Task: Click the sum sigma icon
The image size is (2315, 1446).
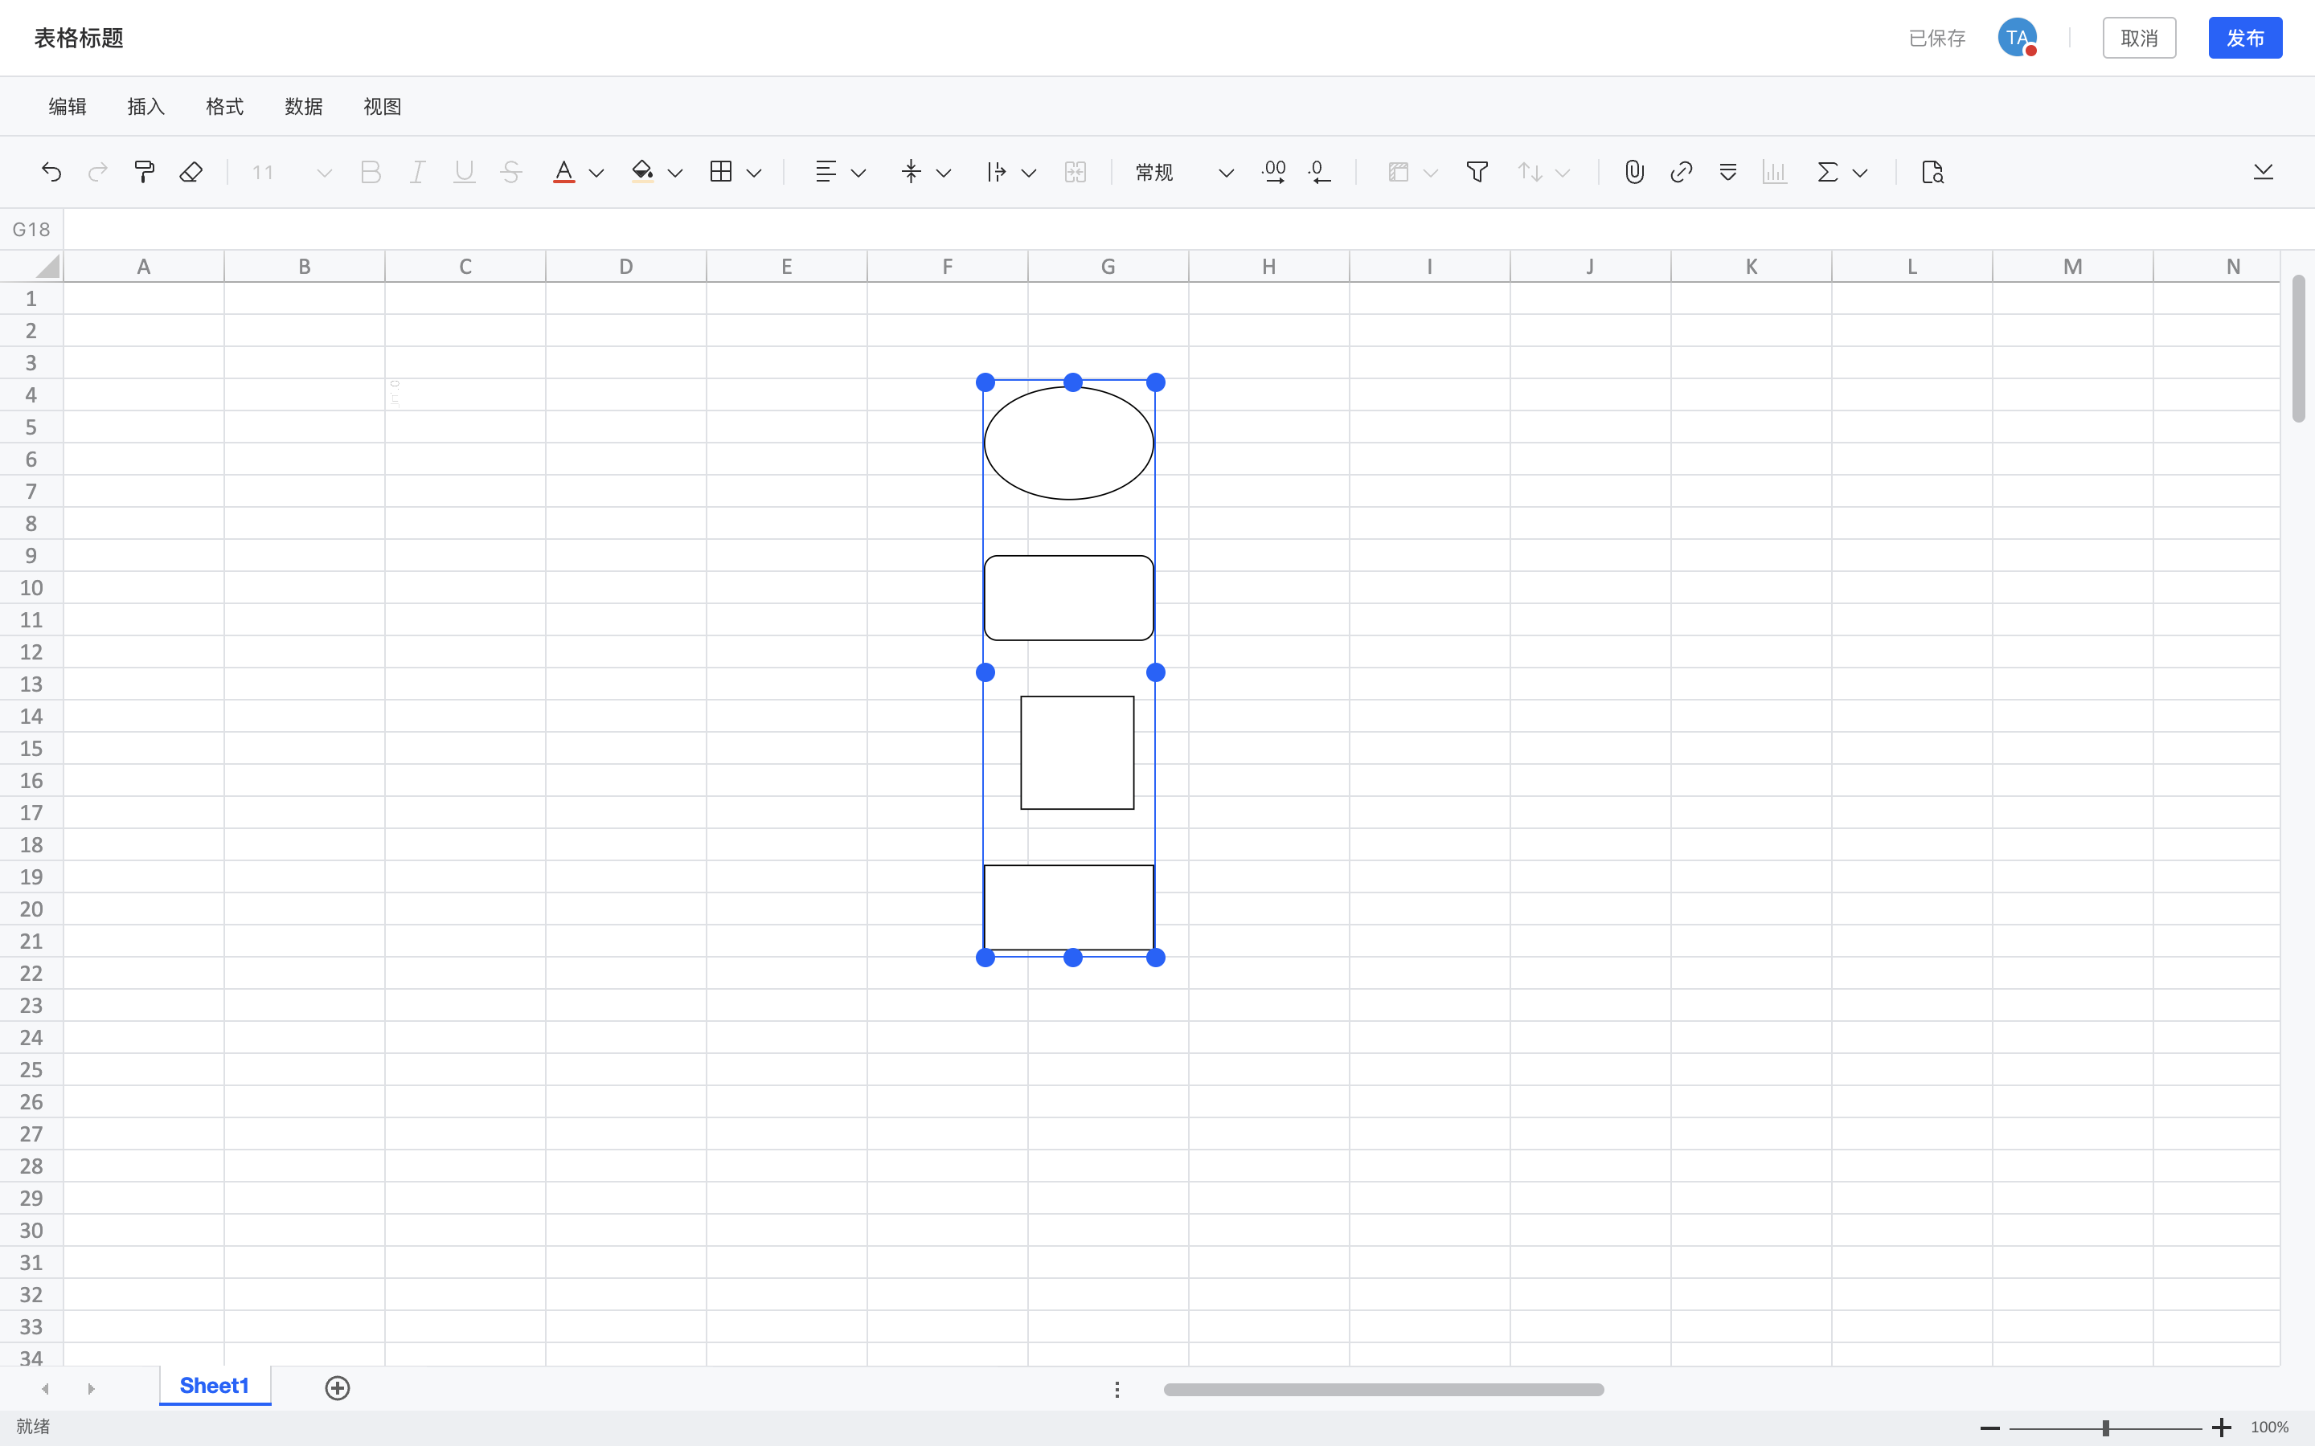Action: pos(1828,172)
